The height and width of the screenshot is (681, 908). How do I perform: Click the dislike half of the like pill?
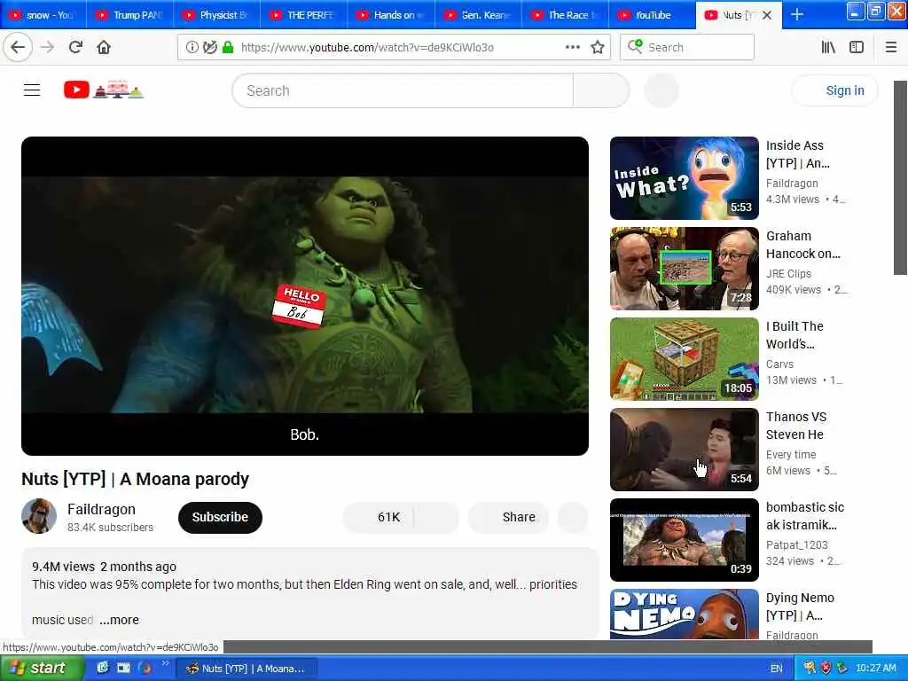tap(436, 517)
